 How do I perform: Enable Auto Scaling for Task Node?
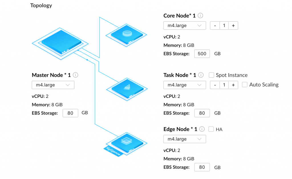click(245, 85)
